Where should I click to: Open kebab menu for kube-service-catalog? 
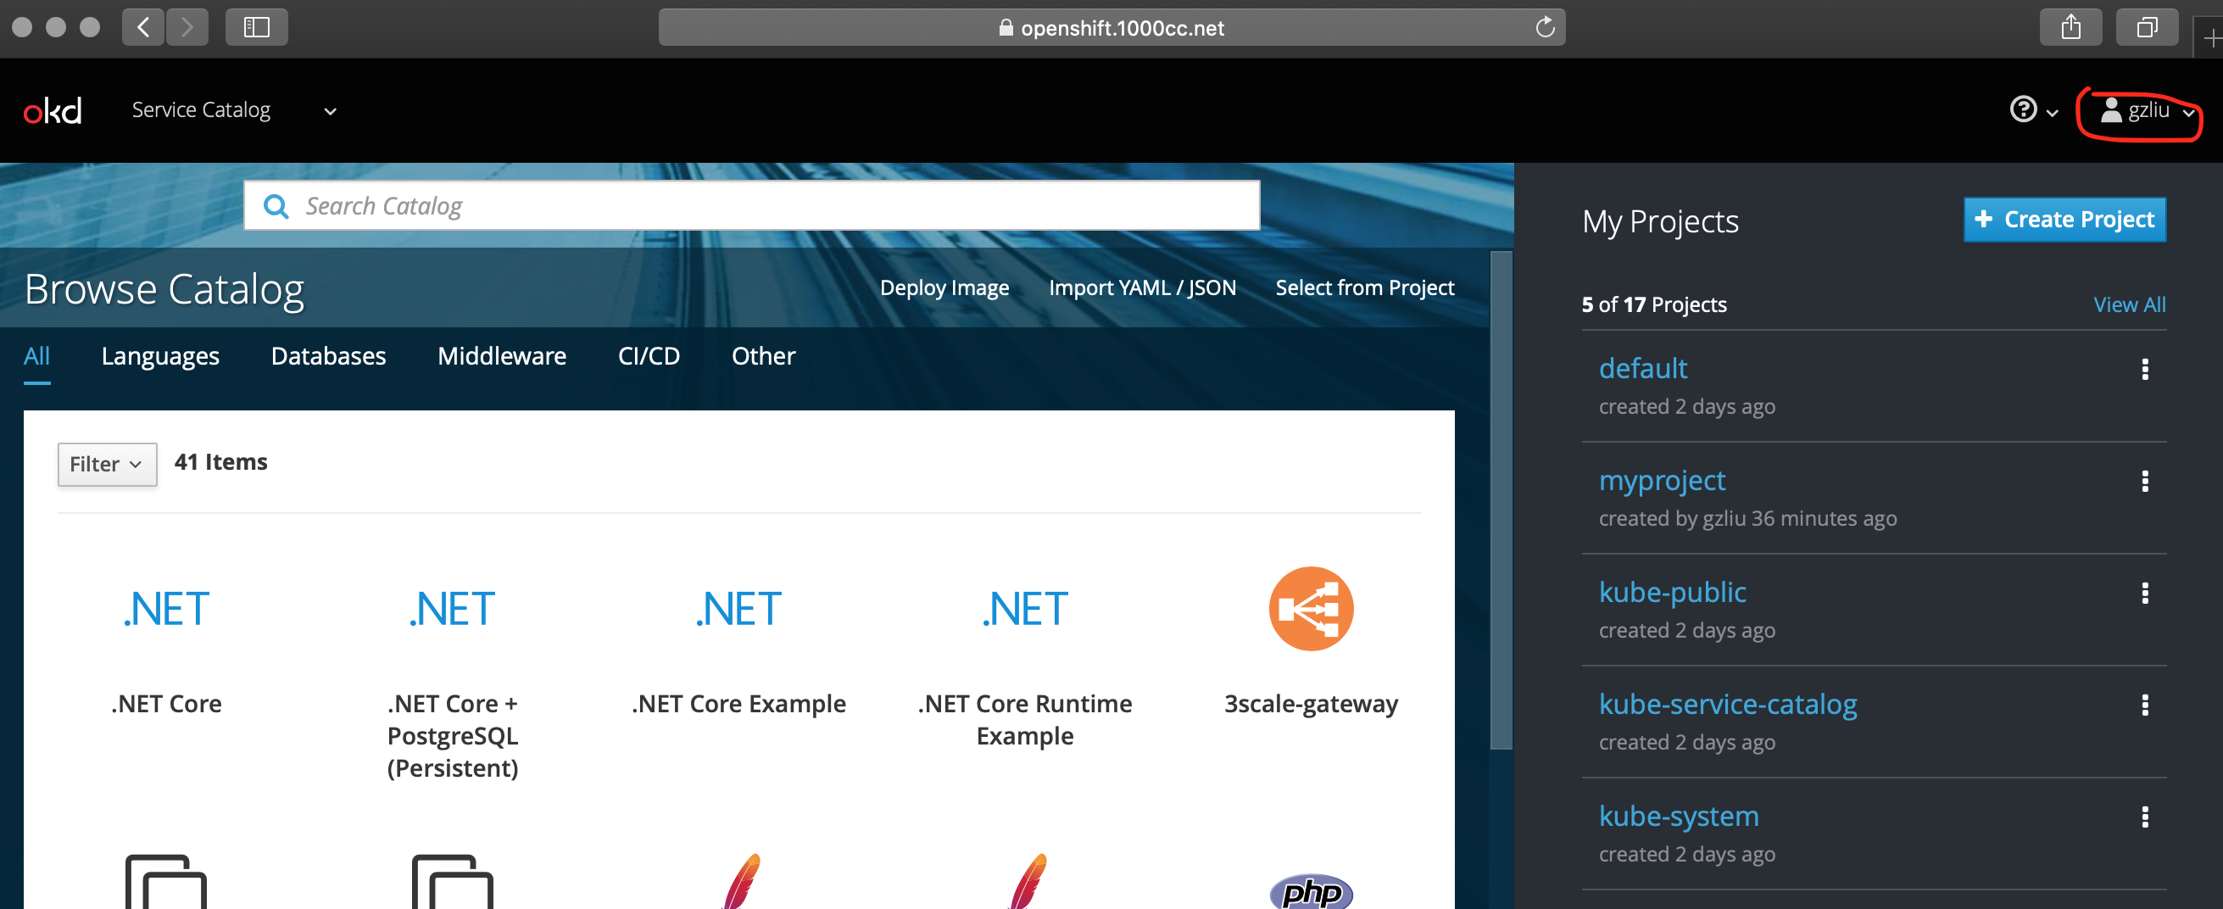[2144, 705]
